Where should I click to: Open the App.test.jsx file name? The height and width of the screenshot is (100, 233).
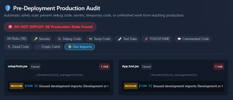[x=130, y=66]
